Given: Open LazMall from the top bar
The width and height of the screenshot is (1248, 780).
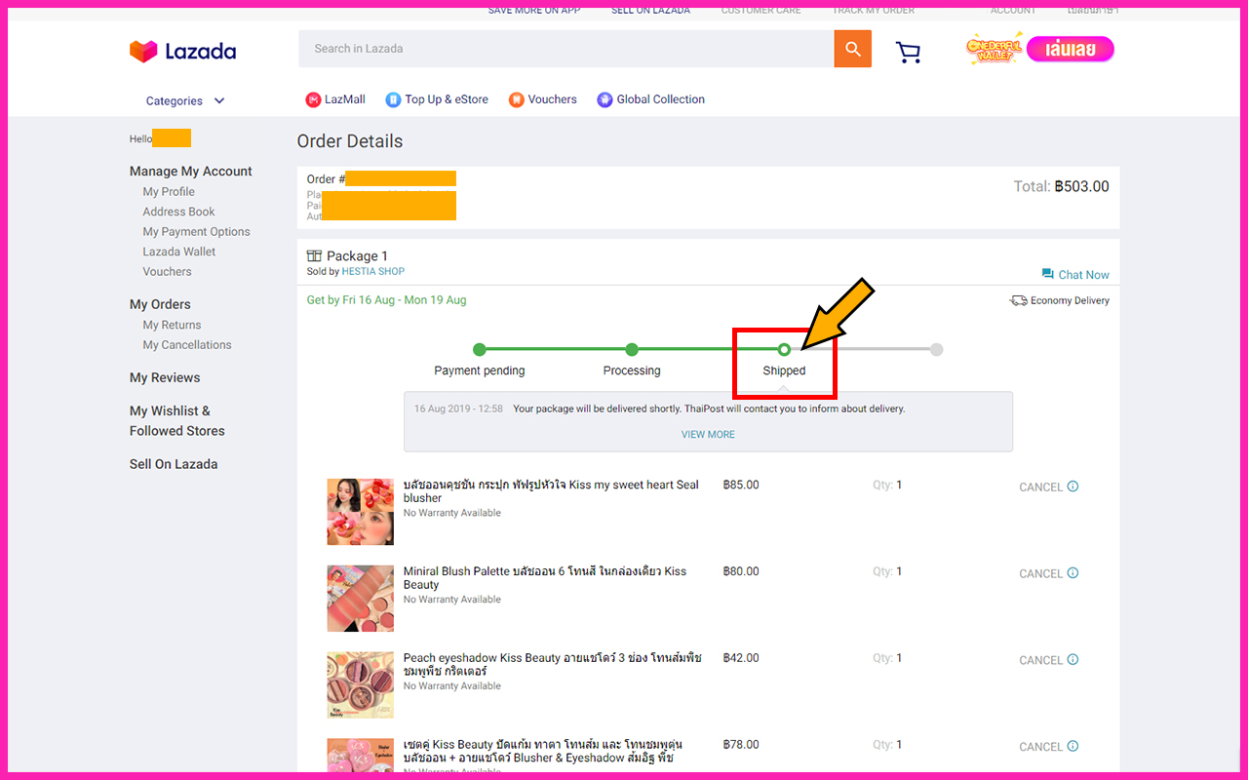Looking at the screenshot, I should tap(335, 99).
